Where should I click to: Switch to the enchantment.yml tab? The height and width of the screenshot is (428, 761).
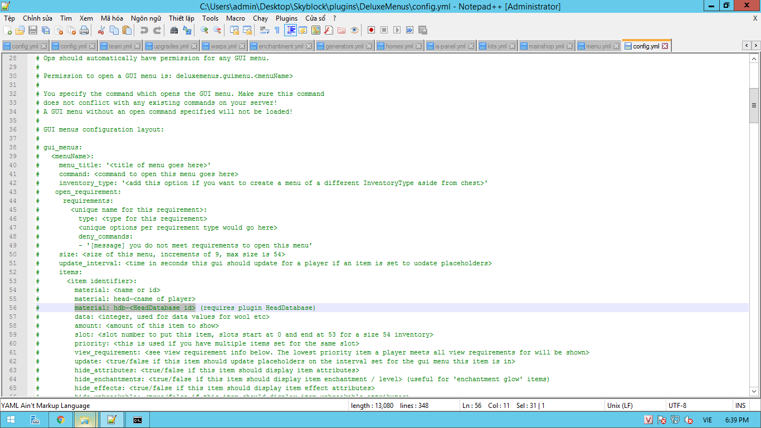281,46
